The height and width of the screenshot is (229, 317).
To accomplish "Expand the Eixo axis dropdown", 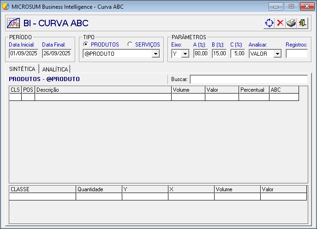I will pos(185,54).
